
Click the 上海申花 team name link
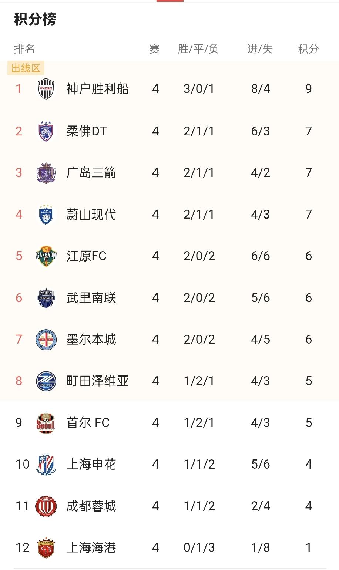click(92, 464)
